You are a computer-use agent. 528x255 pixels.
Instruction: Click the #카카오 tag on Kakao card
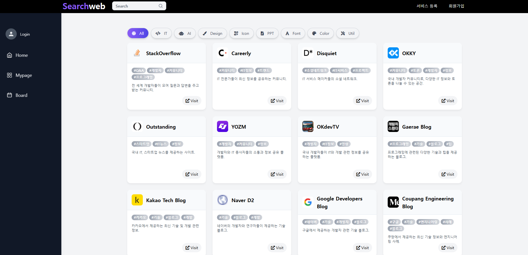click(140, 217)
